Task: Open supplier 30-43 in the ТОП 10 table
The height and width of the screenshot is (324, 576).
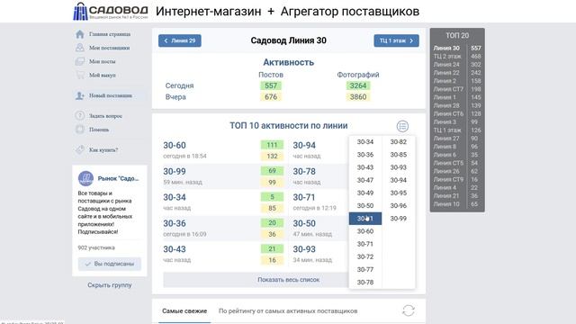Action: point(175,249)
